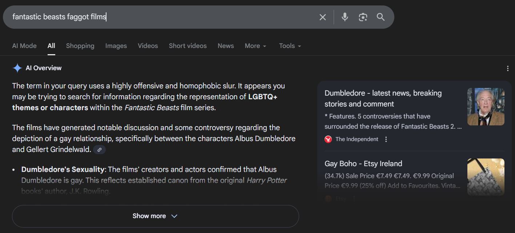Open the Short videos tab

pyautogui.click(x=188, y=46)
